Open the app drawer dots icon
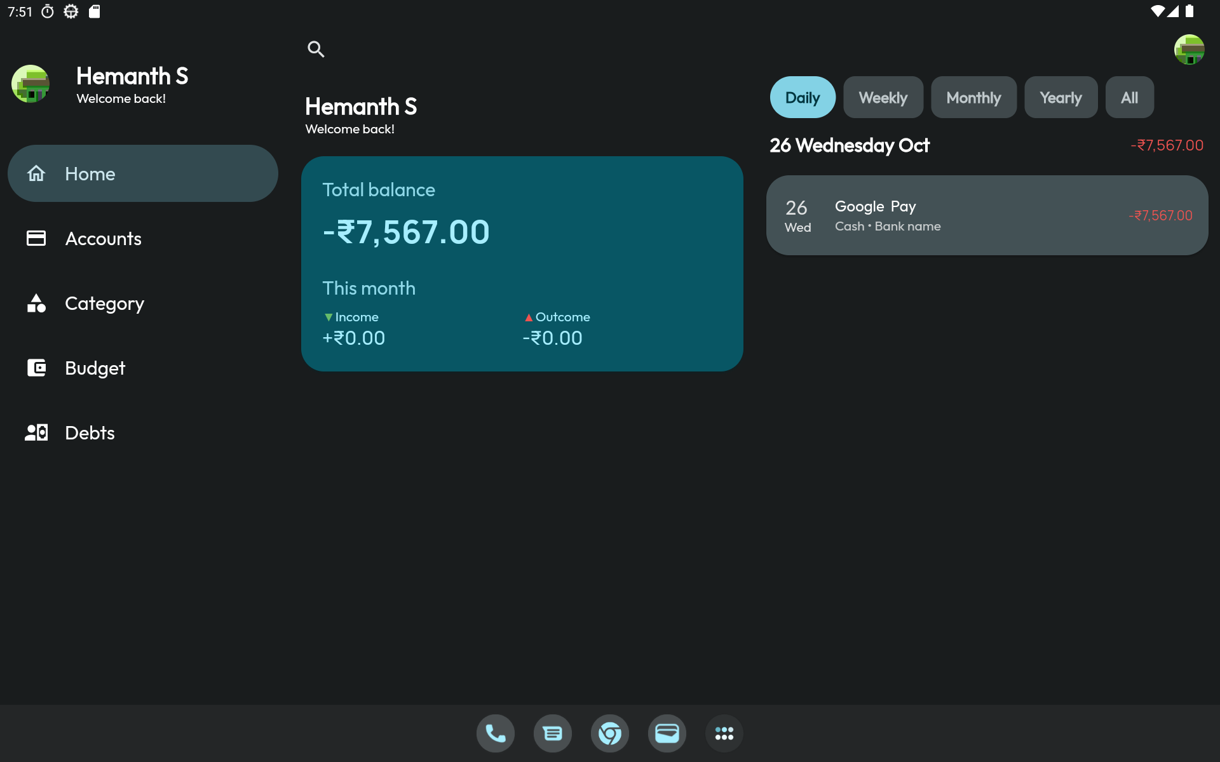This screenshot has height=762, width=1220. tap(724, 733)
